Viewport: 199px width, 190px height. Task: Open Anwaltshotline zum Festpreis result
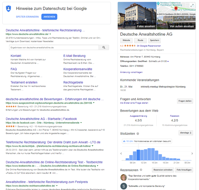[x=47, y=182]
